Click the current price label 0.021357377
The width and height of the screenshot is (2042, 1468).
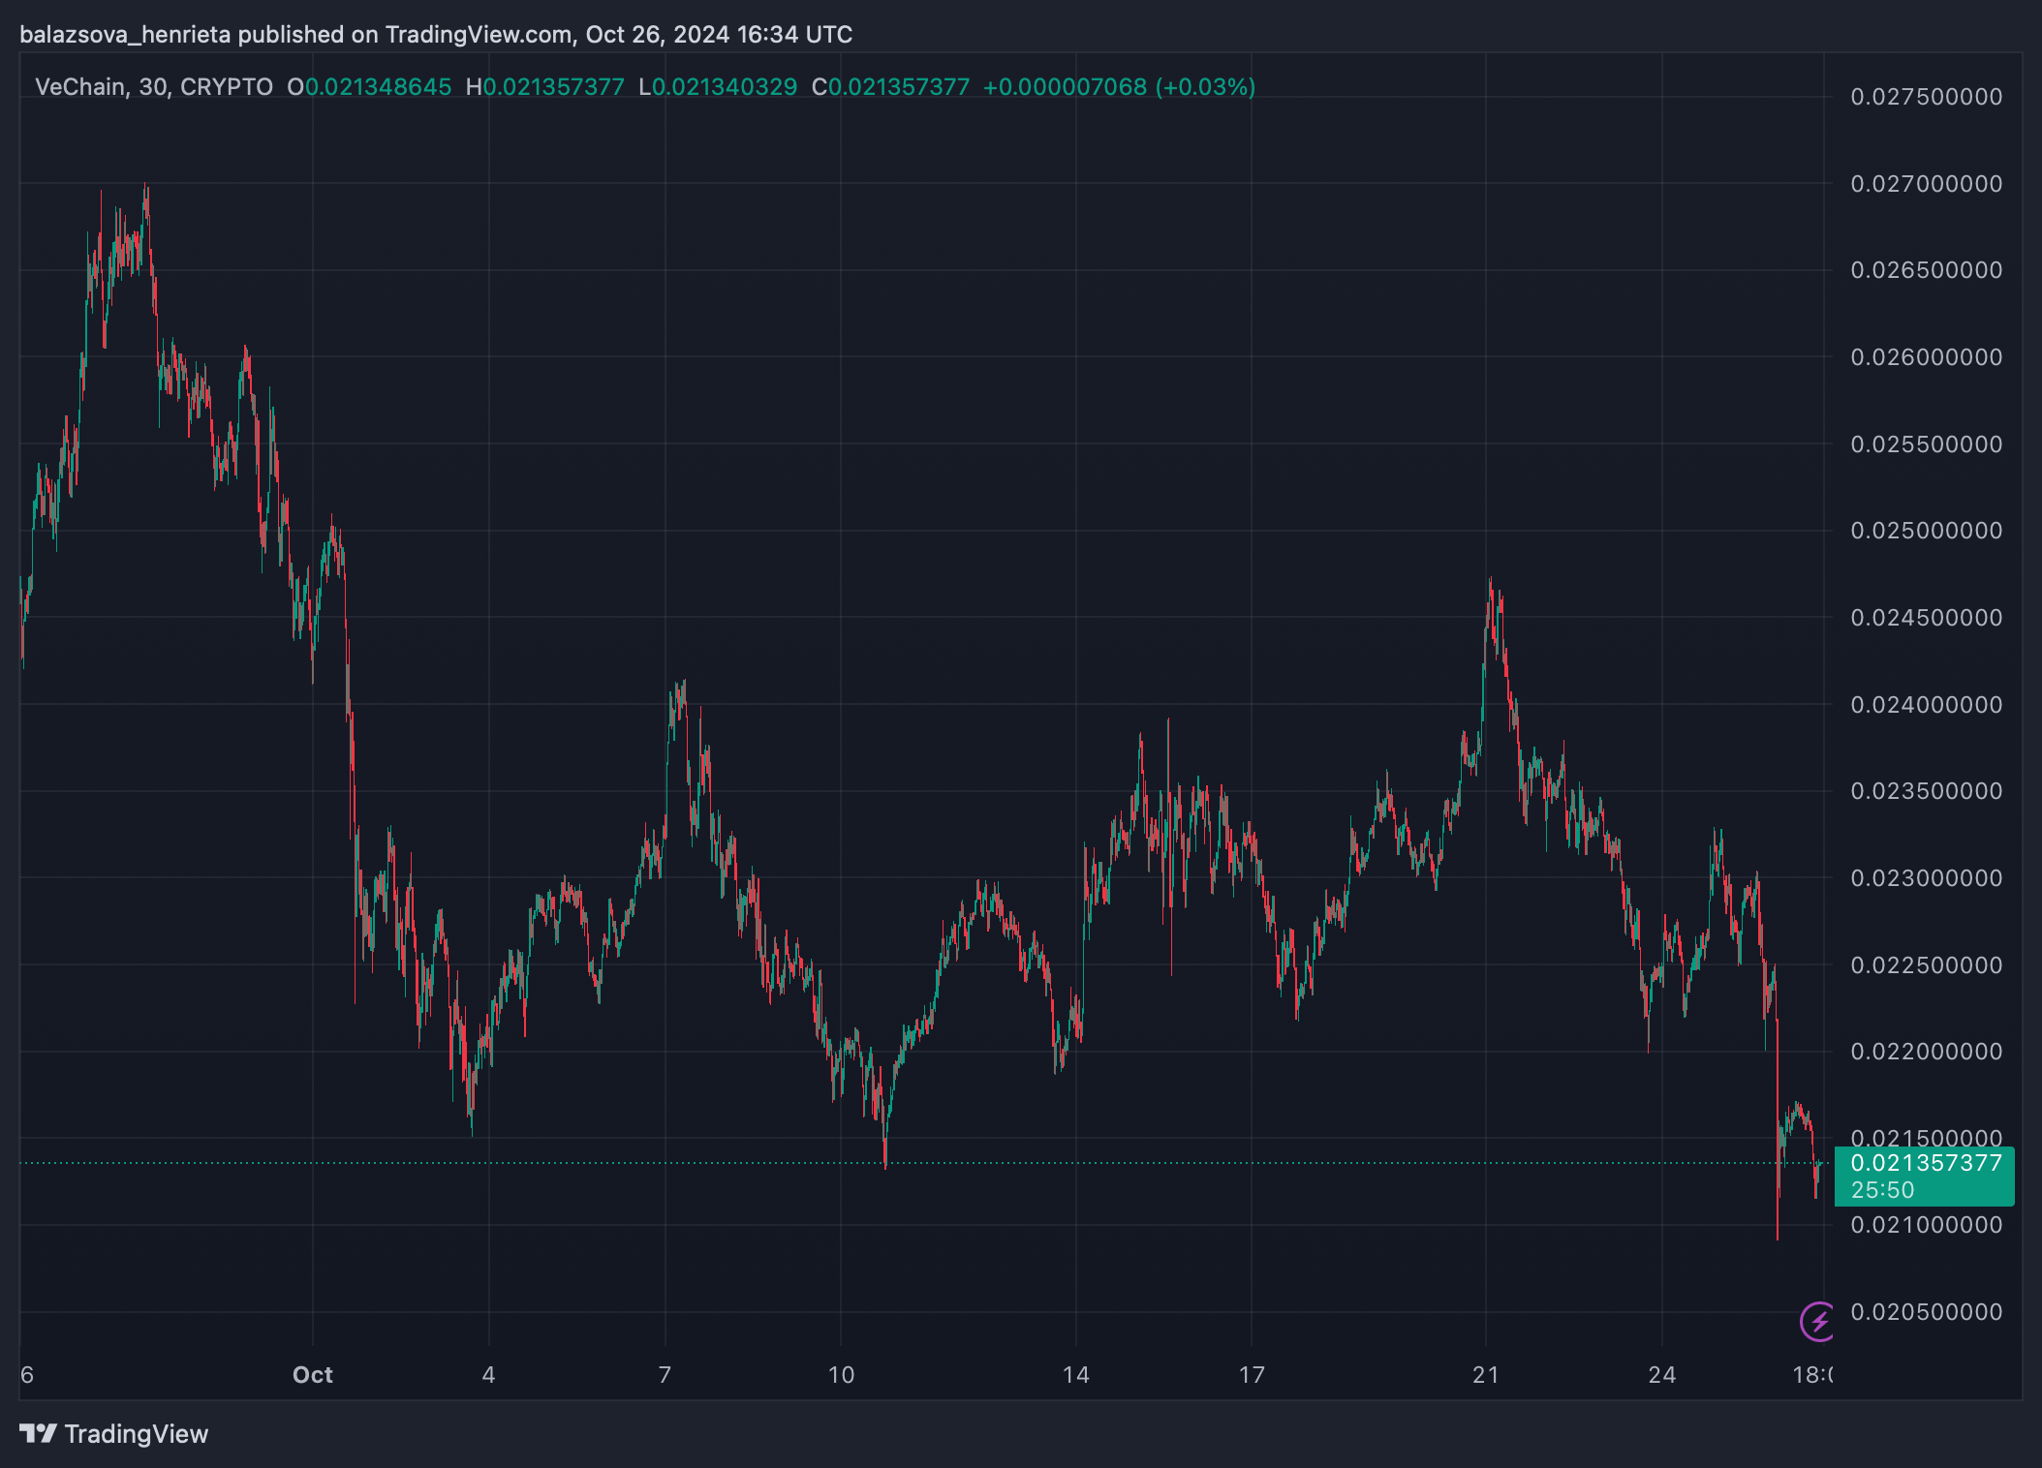point(1925,1163)
